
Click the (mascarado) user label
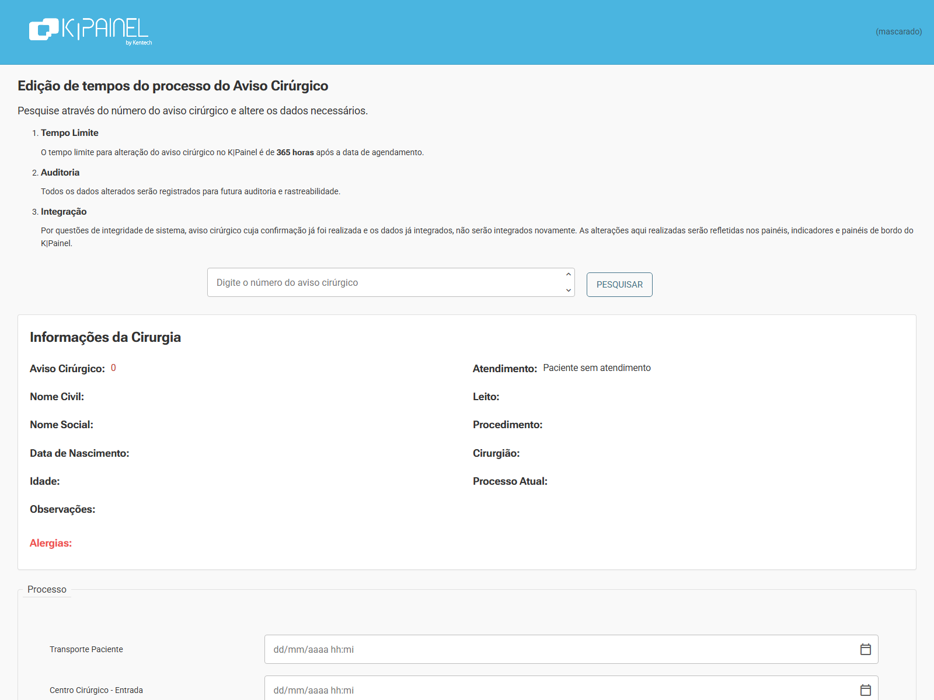[898, 32]
